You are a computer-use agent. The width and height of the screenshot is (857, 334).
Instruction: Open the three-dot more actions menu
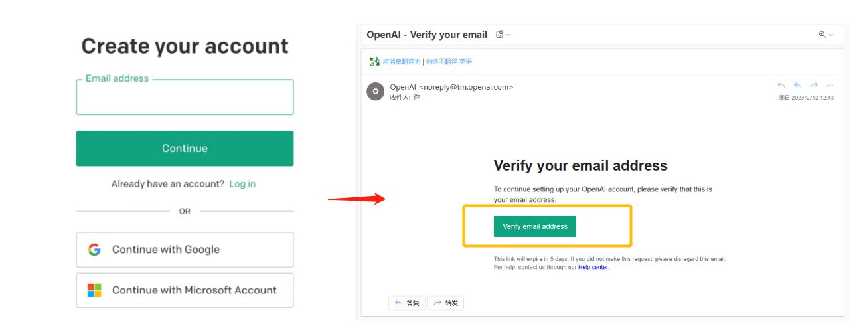click(830, 86)
